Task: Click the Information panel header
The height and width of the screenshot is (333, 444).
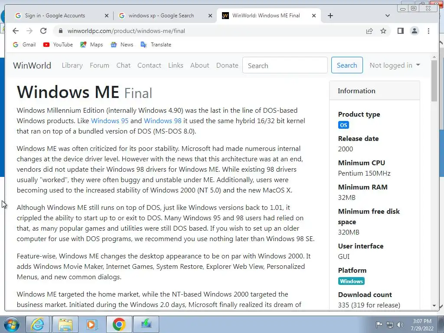Action: (x=374, y=91)
